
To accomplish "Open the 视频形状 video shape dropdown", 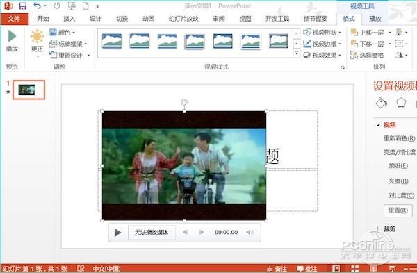I will (x=322, y=33).
